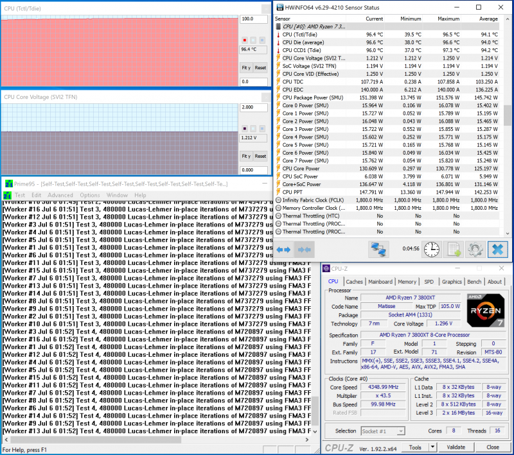
Task: Click CPU-Z Close button
Action: coord(492,447)
